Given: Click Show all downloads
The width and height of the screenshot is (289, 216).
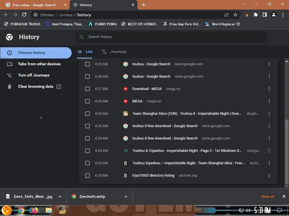Looking at the screenshot, I should click(x=268, y=197).
